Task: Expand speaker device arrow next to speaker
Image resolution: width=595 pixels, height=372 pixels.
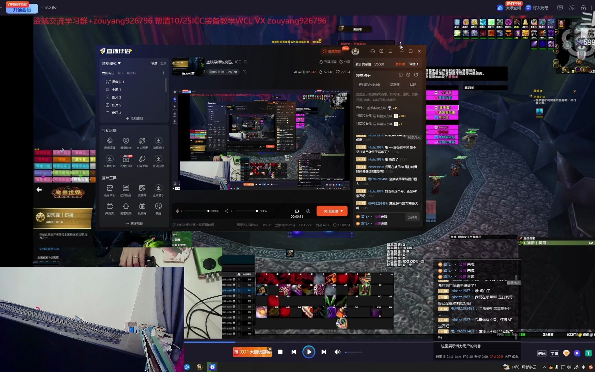Action: click(231, 211)
